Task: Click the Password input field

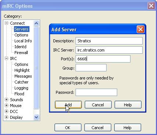Action: (96, 92)
